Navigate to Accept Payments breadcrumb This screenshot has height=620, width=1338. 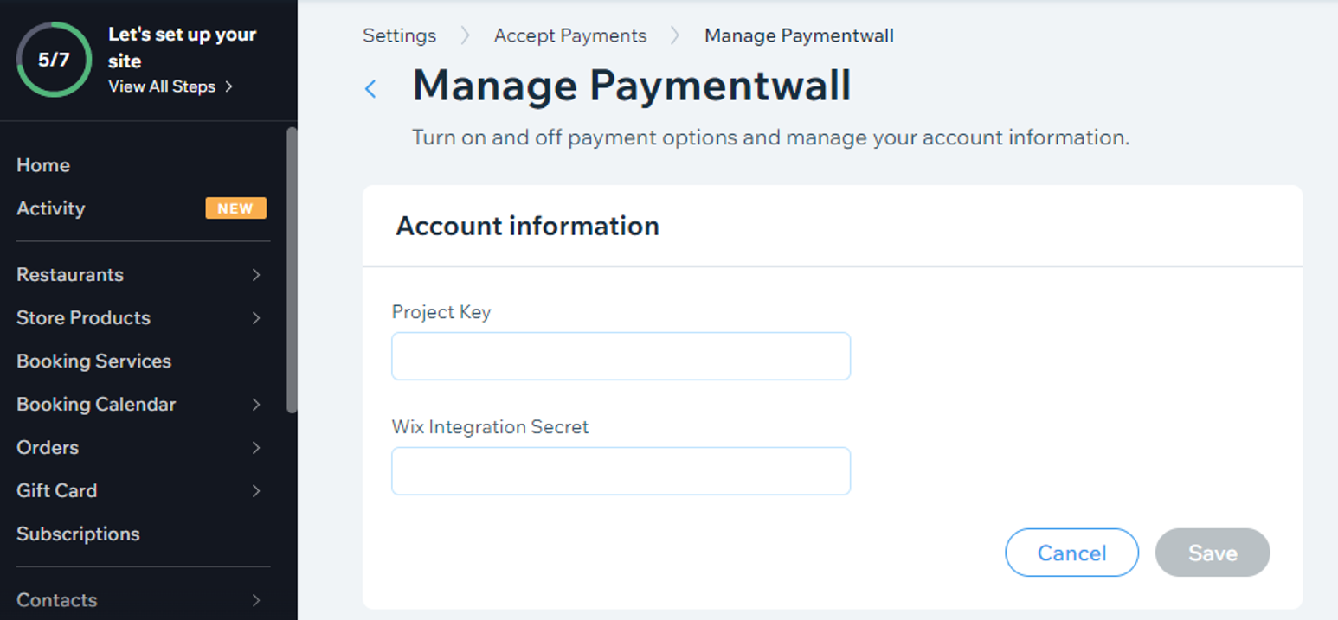570,35
